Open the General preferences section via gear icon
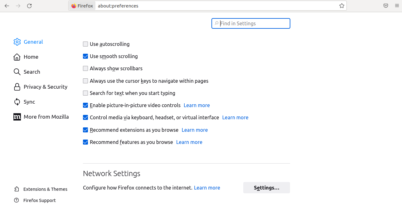The width and height of the screenshot is (402, 217). (17, 42)
